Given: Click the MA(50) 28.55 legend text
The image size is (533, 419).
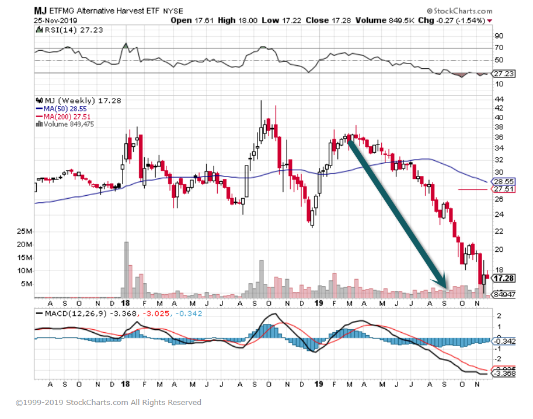Looking at the screenshot, I should pos(65,109).
